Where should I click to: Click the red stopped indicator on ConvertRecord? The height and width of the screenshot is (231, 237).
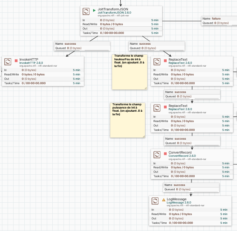tap(165, 154)
